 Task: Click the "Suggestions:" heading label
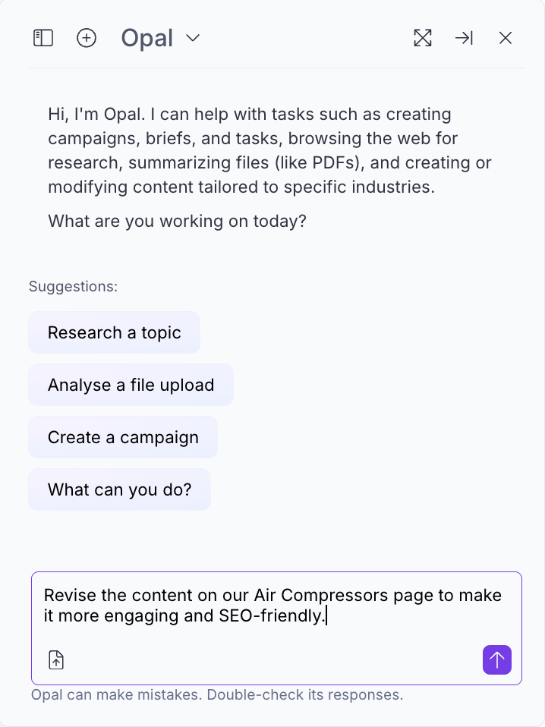click(x=73, y=287)
